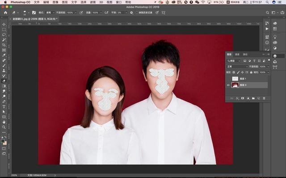286x178 pixels.
Task: Choose the Eyedropper tool
Action: click(x=4, y=55)
